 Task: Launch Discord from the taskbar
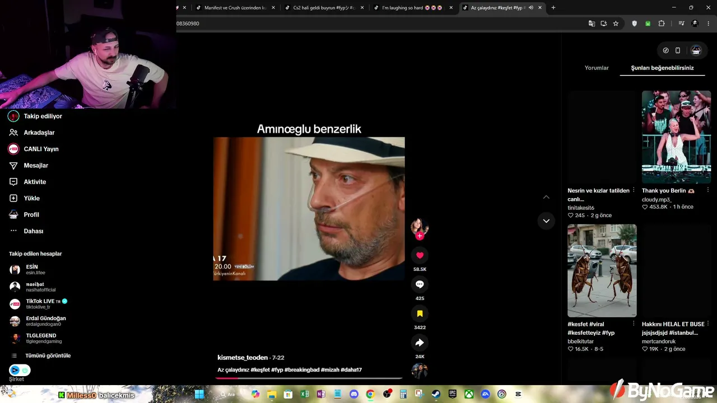pyautogui.click(x=353, y=394)
